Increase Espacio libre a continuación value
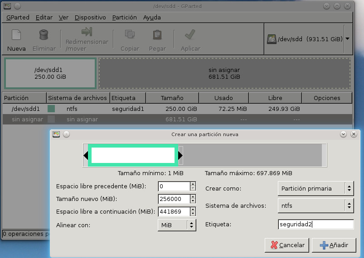Viewport: 364px width, 258px height. [193, 209]
